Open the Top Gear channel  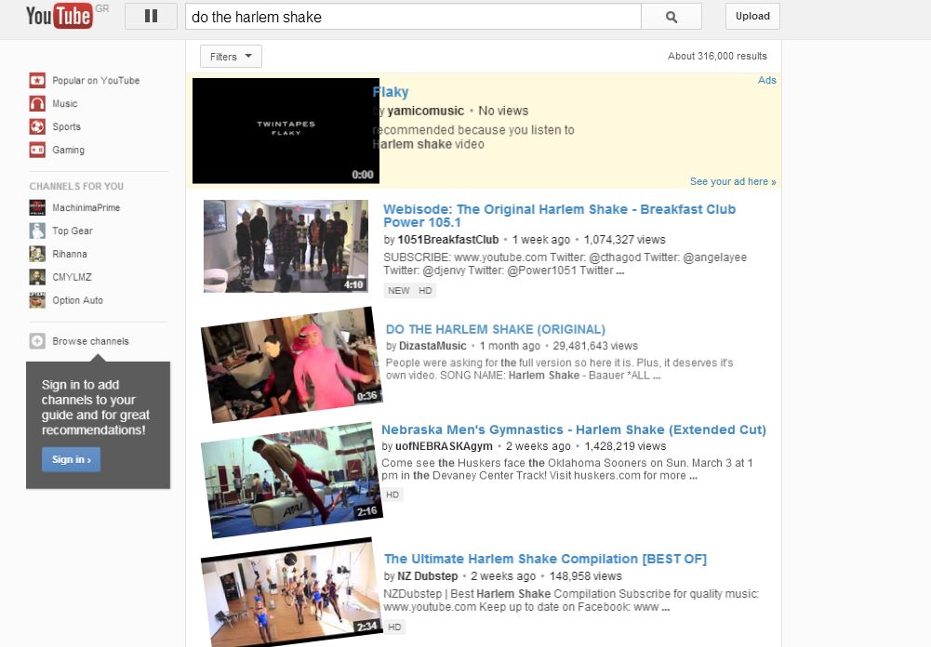pyautogui.click(x=37, y=230)
